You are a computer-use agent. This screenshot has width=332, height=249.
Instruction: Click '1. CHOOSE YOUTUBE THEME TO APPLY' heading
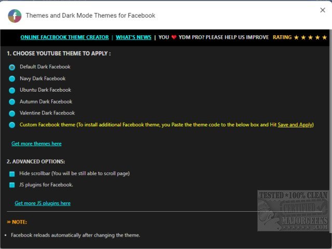(59, 53)
